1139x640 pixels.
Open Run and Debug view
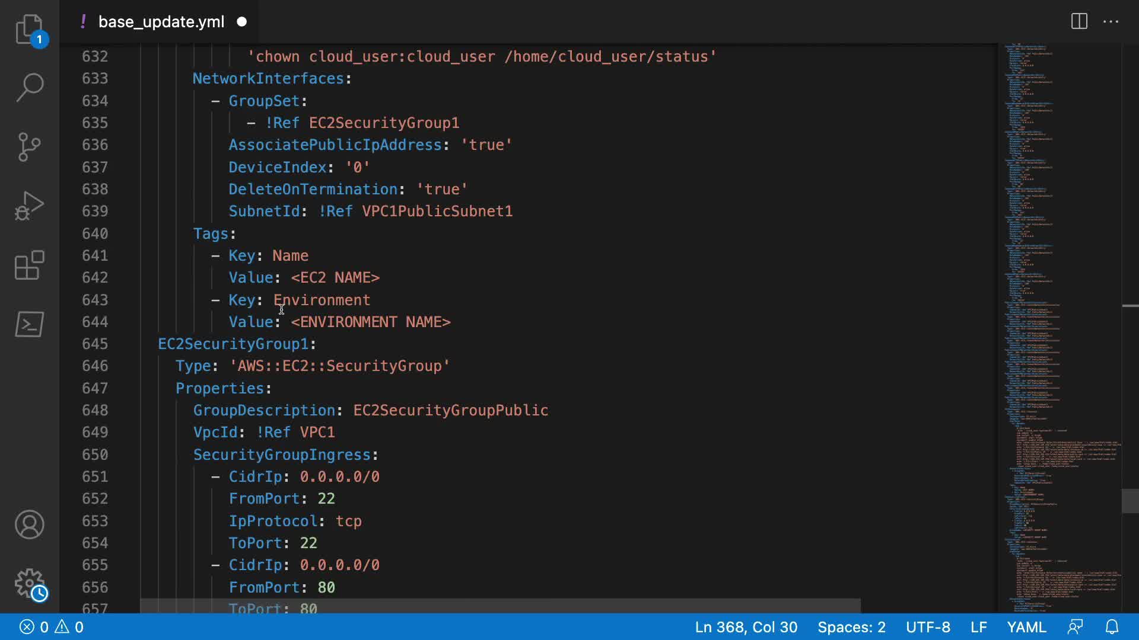coord(29,206)
